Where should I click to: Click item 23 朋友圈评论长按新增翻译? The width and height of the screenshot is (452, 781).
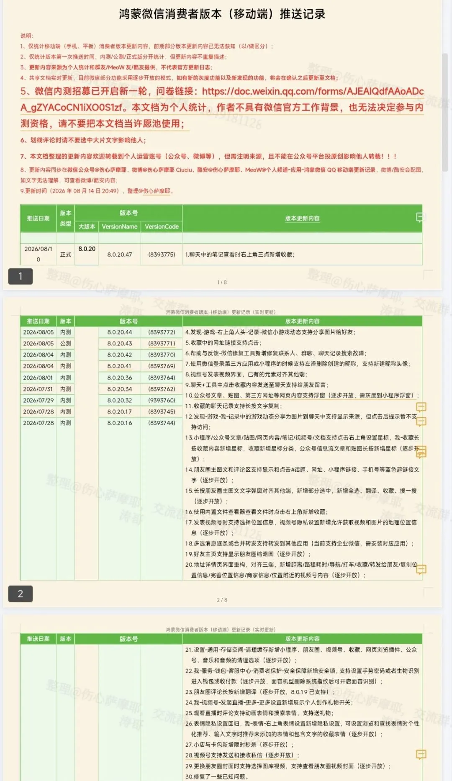pyautogui.click(x=260, y=692)
